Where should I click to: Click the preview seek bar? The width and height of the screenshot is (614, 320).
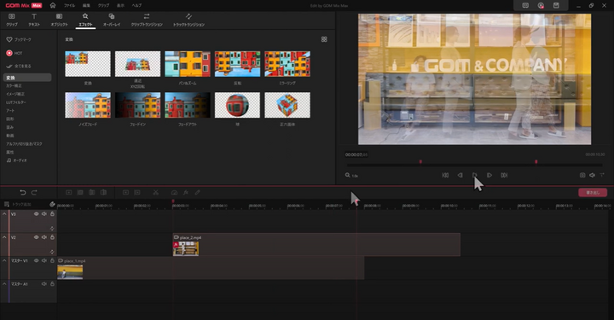point(475,165)
